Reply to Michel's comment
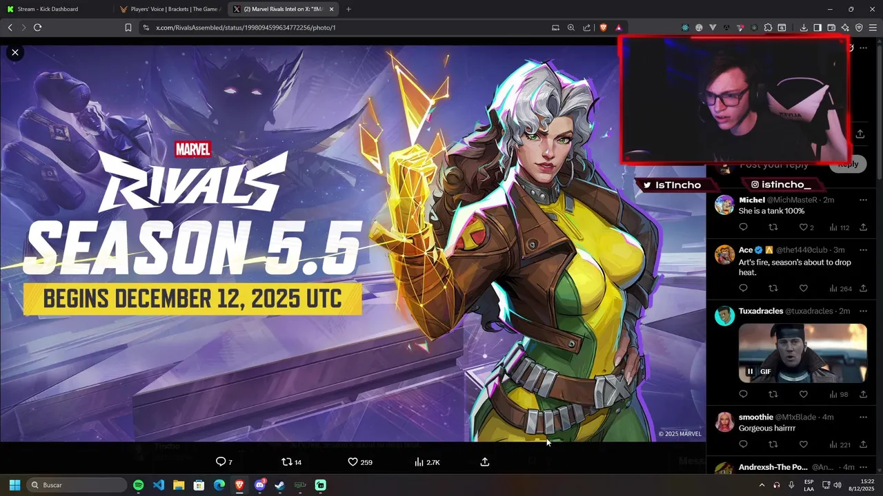Image resolution: width=883 pixels, height=496 pixels. tap(743, 227)
